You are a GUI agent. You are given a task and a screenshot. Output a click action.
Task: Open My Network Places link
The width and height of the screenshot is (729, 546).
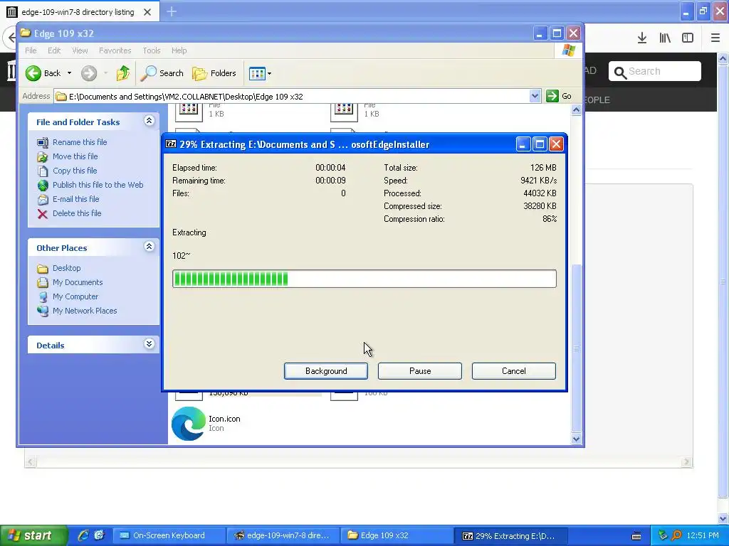tap(85, 311)
